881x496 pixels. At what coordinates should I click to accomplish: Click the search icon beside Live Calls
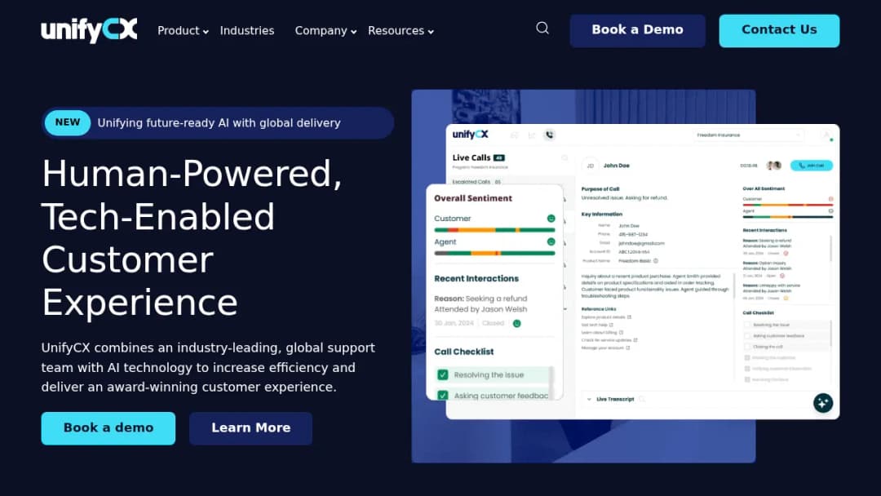pyautogui.click(x=564, y=157)
